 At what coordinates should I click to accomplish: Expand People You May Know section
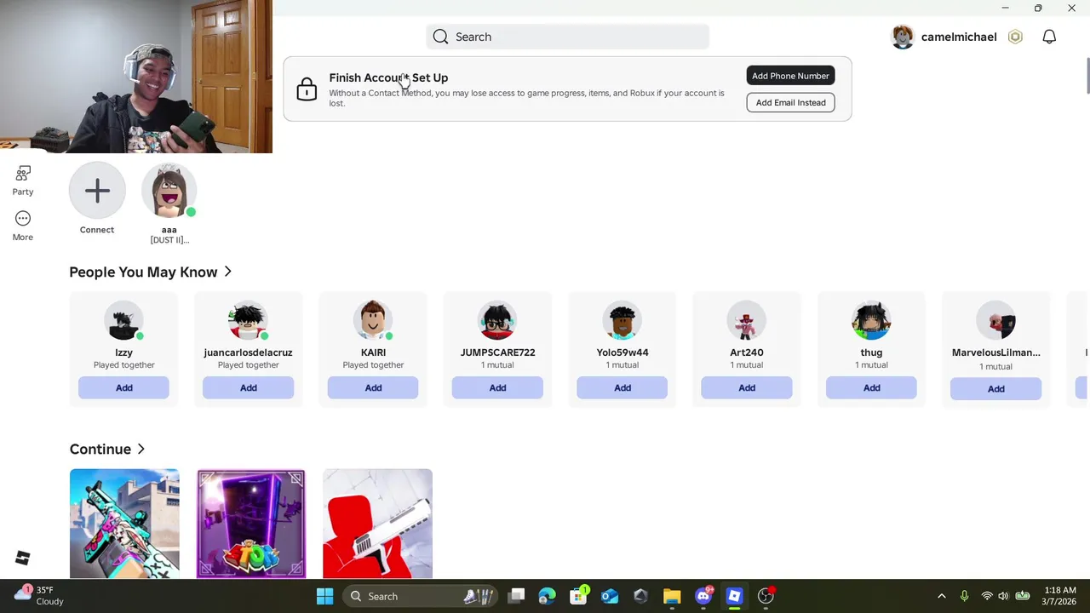[x=227, y=272]
